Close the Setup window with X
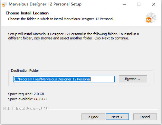This screenshot has height=125, width=162. [154, 4]
